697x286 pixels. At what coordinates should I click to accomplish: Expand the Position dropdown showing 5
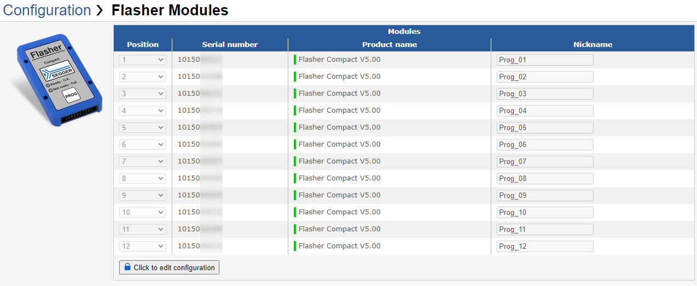pos(143,128)
